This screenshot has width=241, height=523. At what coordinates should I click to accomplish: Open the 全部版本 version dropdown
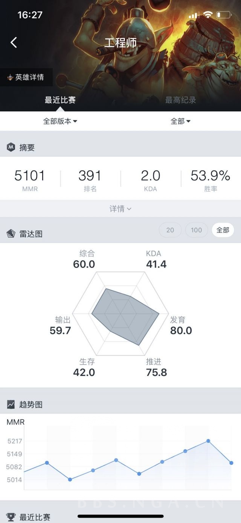coord(60,121)
